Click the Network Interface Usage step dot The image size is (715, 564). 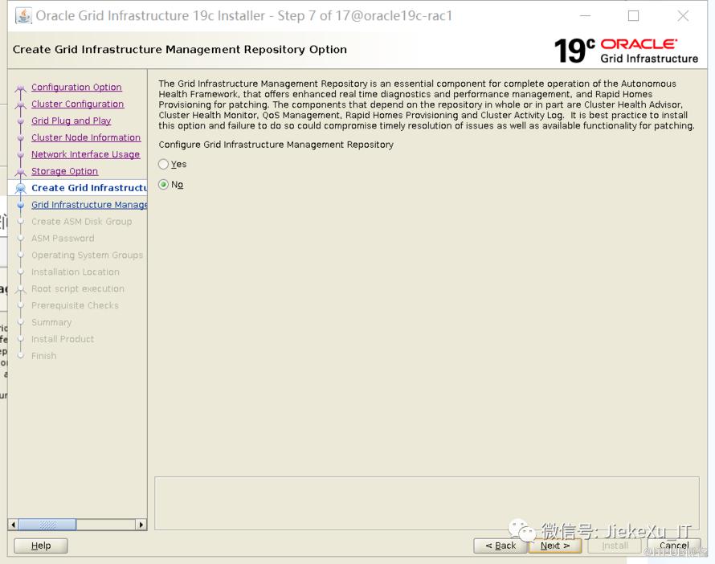point(21,155)
